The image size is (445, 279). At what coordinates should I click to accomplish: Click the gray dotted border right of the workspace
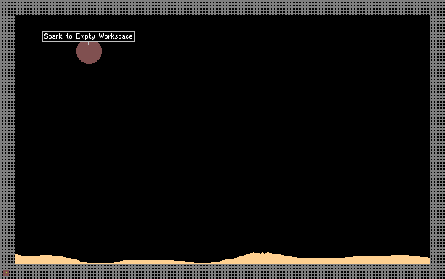(x=438, y=139)
